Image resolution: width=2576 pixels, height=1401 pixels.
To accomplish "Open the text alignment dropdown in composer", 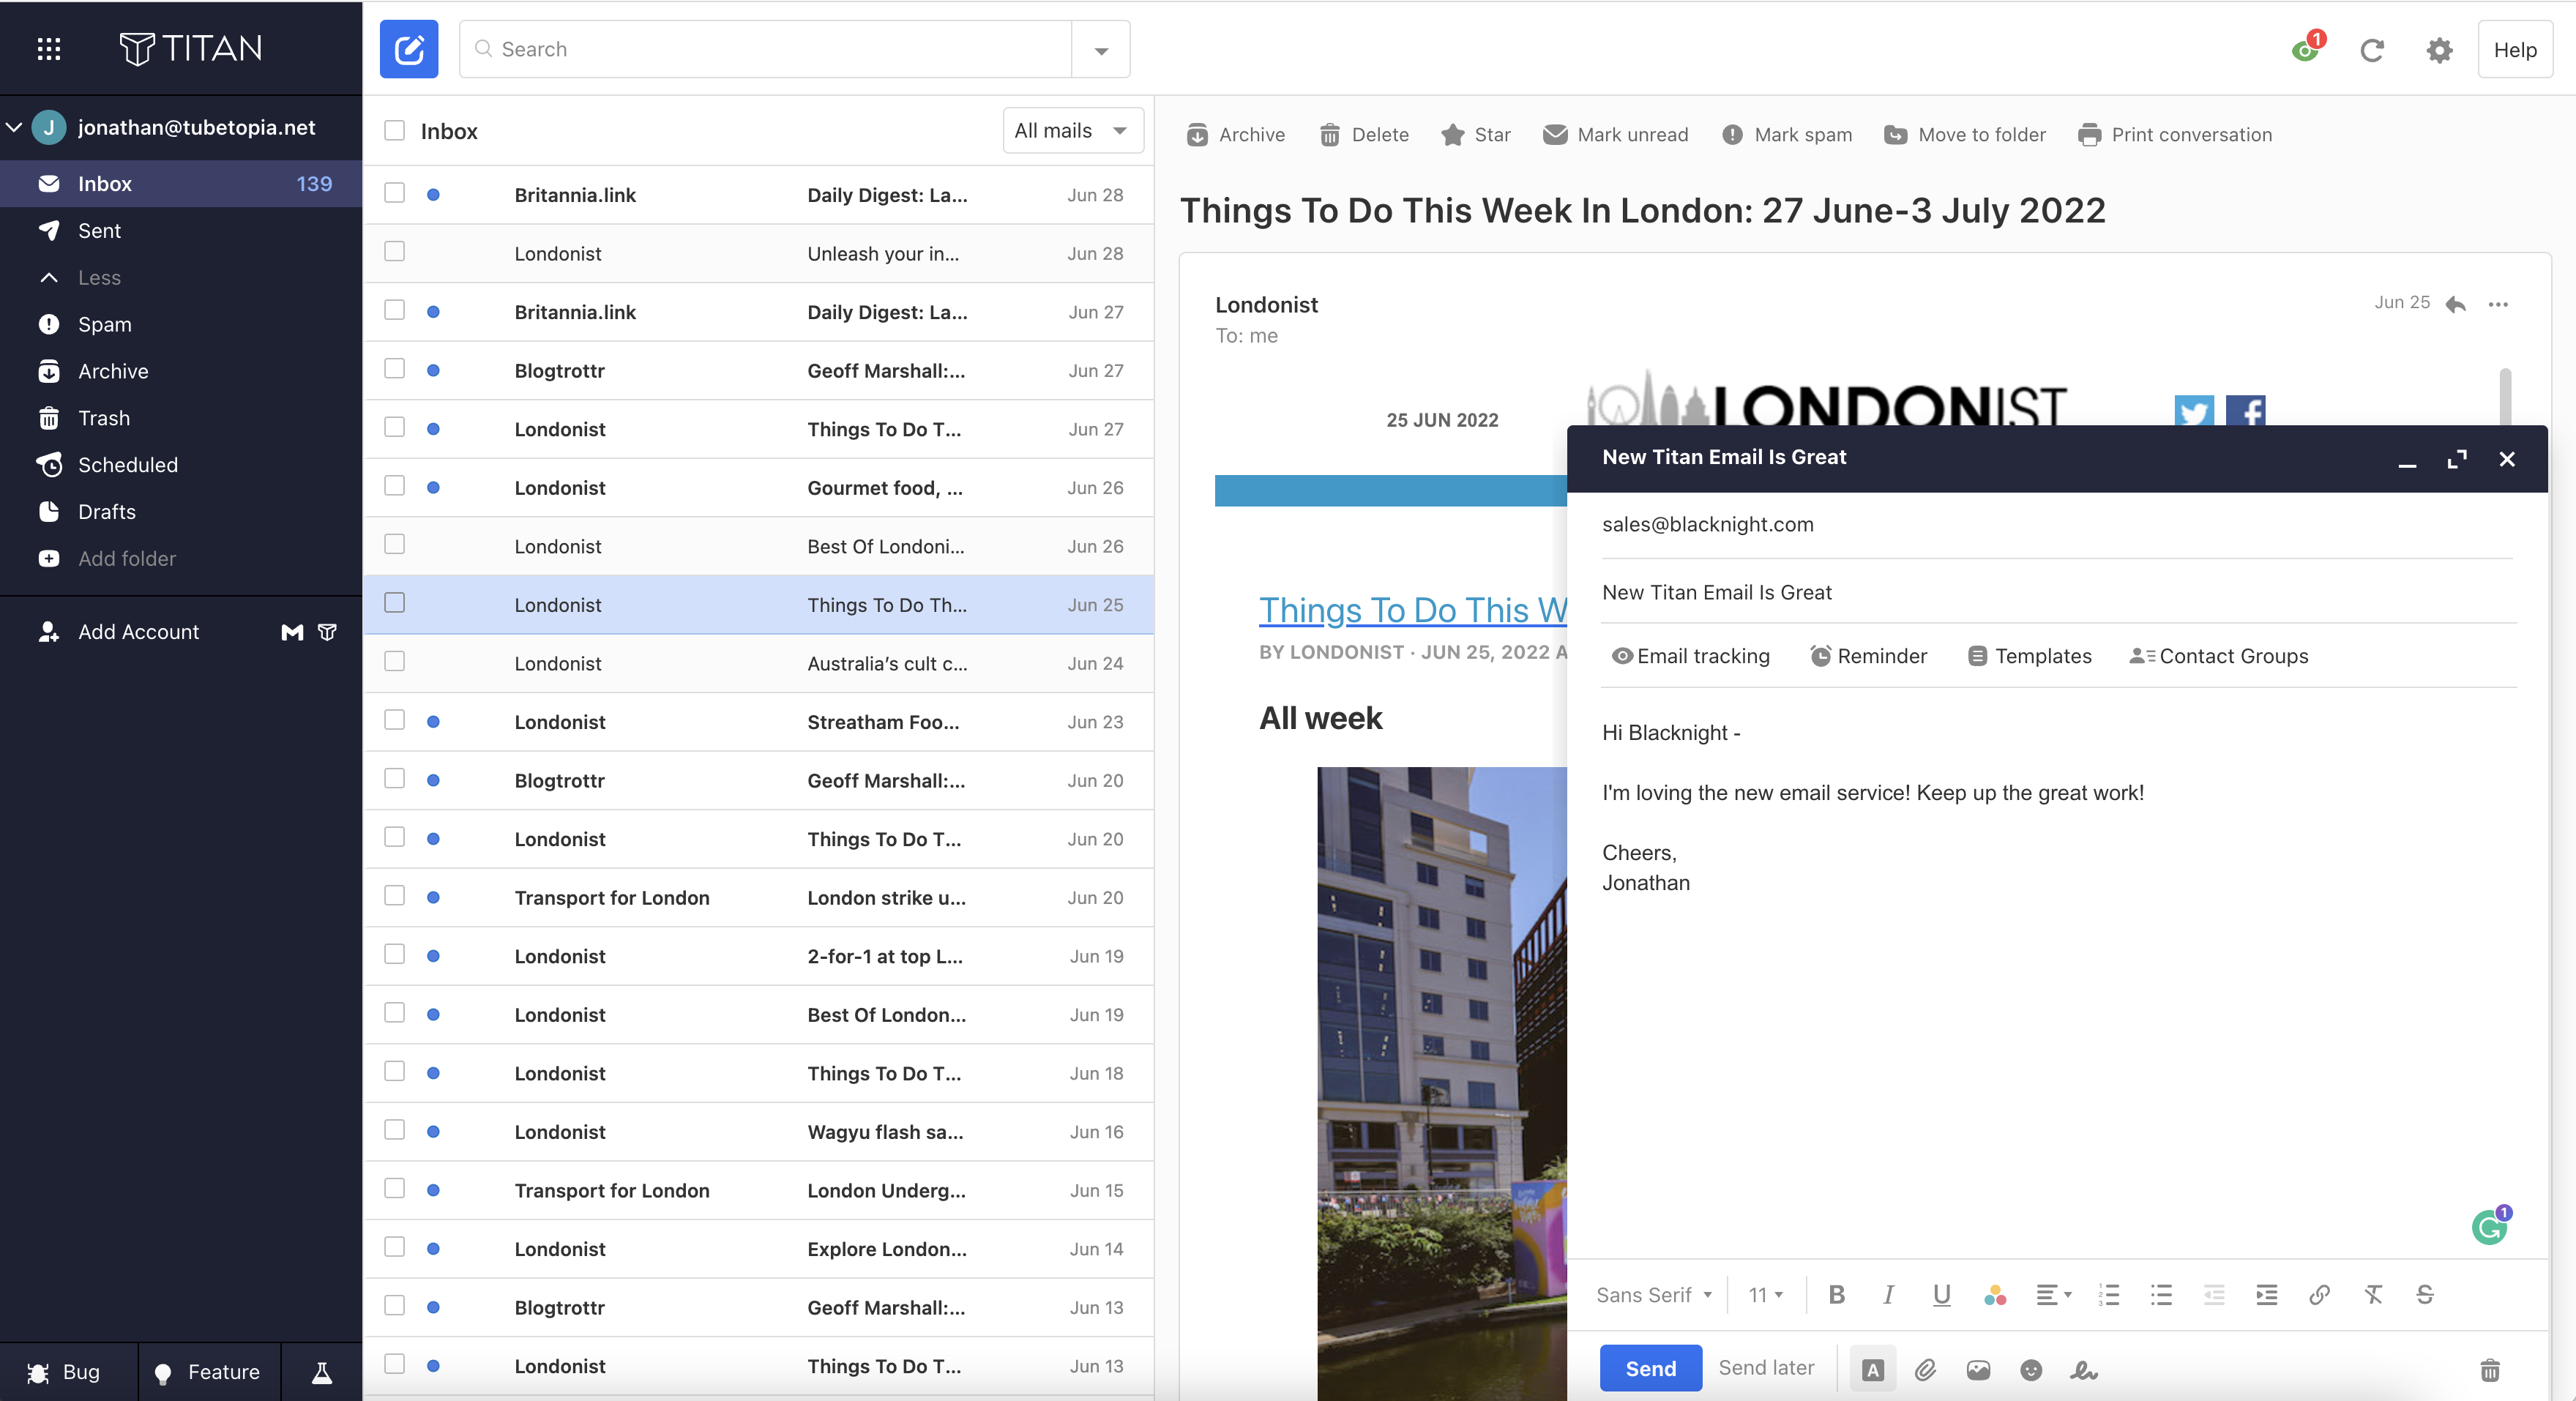I will pos(2054,1295).
